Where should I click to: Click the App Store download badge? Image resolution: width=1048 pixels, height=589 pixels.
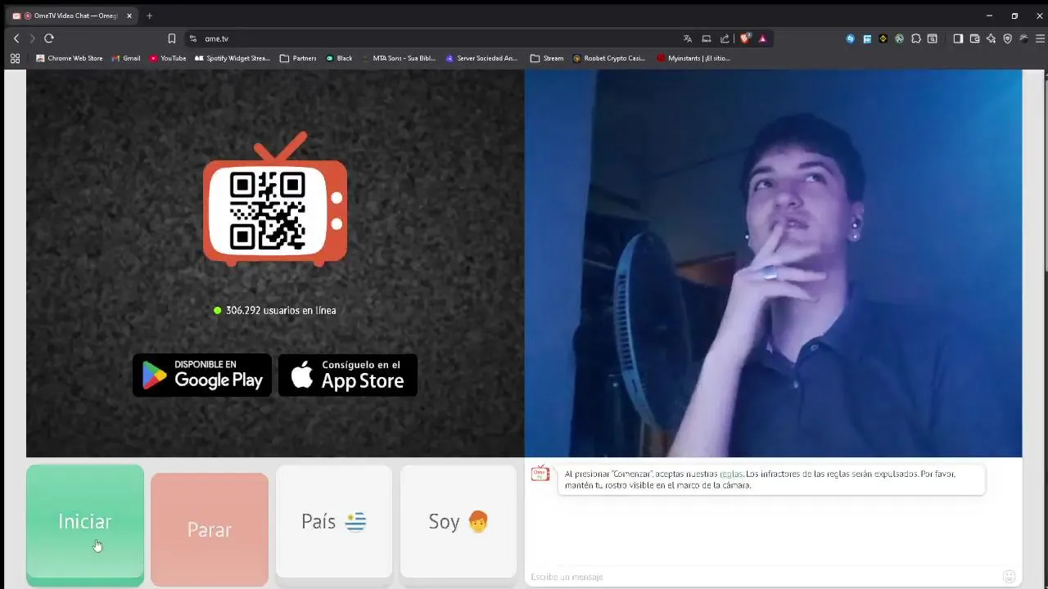click(348, 375)
